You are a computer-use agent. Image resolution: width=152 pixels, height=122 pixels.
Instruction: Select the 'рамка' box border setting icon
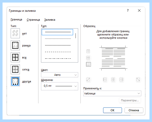pos(15,45)
